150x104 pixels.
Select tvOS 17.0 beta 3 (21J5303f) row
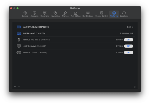(x=75, y=46)
